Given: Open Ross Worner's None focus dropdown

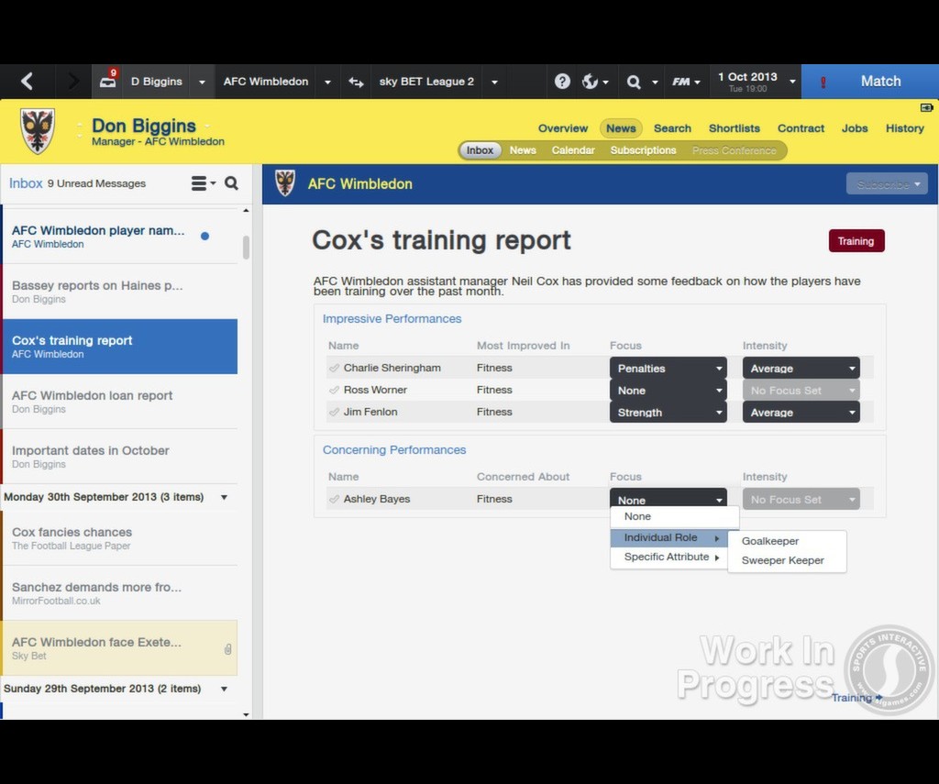Looking at the screenshot, I should click(x=668, y=390).
